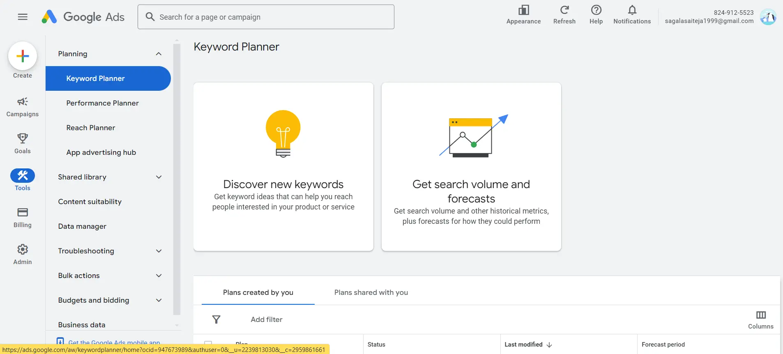Click the account ID 824-912-5523
Screen dimensions: 783x354
pyautogui.click(x=734, y=13)
